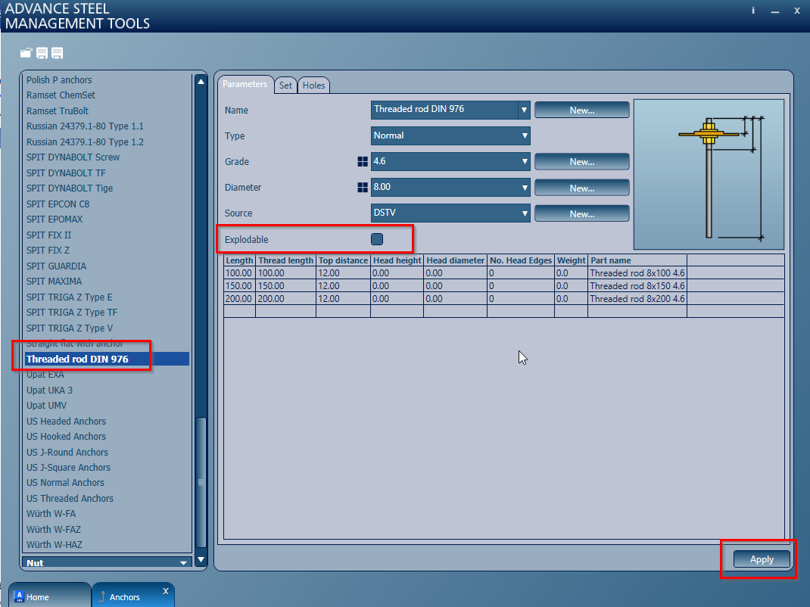
Task: Expand the Nut category dropdown
Action: click(107, 562)
